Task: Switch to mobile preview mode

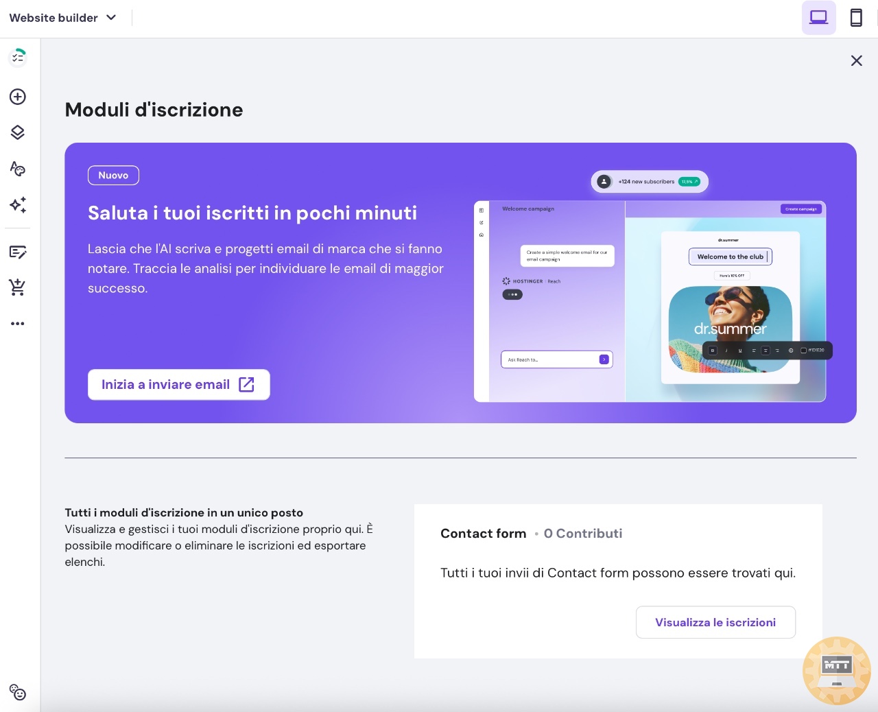Action: [856, 17]
